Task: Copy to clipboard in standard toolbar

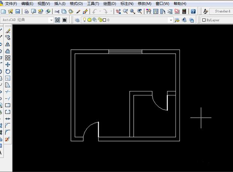Action: click(x=64, y=11)
